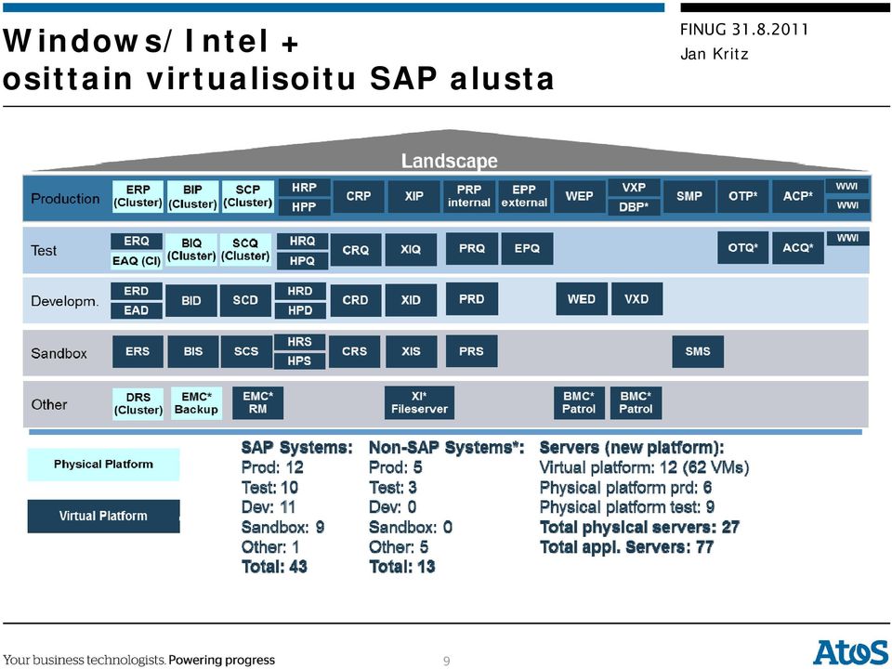Viewport: 892px width, 669px height.
Task: Click the HPQ box
Action: [x=302, y=261]
